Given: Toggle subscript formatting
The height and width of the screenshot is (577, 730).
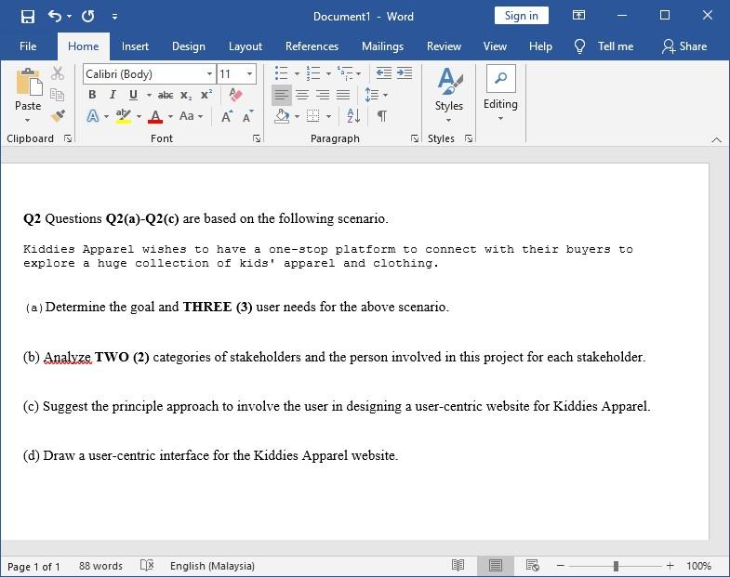Looking at the screenshot, I should coord(186,96).
